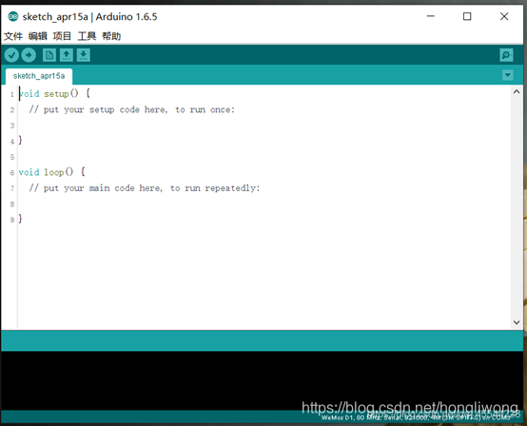Place cursor on empty line 8

[x=263, y=203]
